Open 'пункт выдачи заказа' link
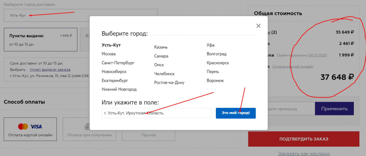Screen dimensions: 366x156 tap(50, 70)
